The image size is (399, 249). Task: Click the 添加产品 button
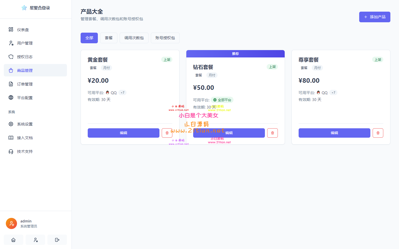click(375, 17)
